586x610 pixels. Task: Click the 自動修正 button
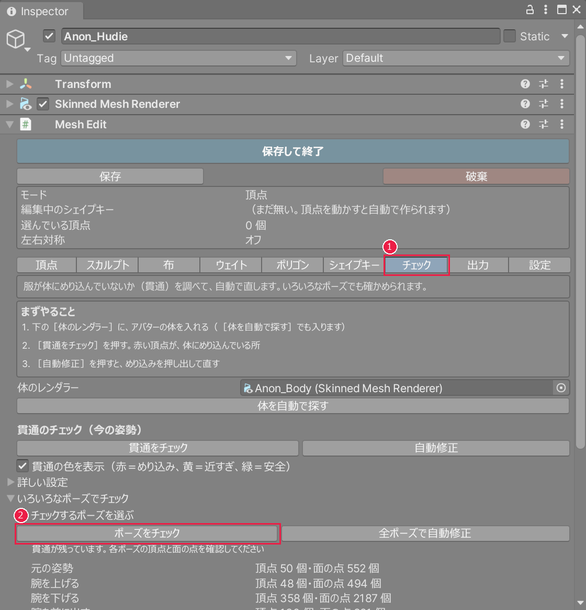pos(436,448)
